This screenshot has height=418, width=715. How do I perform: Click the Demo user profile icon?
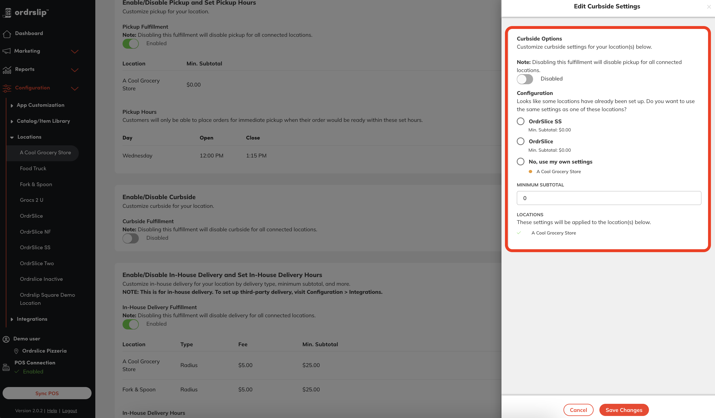pyautogui.click(x=6, y=339)
